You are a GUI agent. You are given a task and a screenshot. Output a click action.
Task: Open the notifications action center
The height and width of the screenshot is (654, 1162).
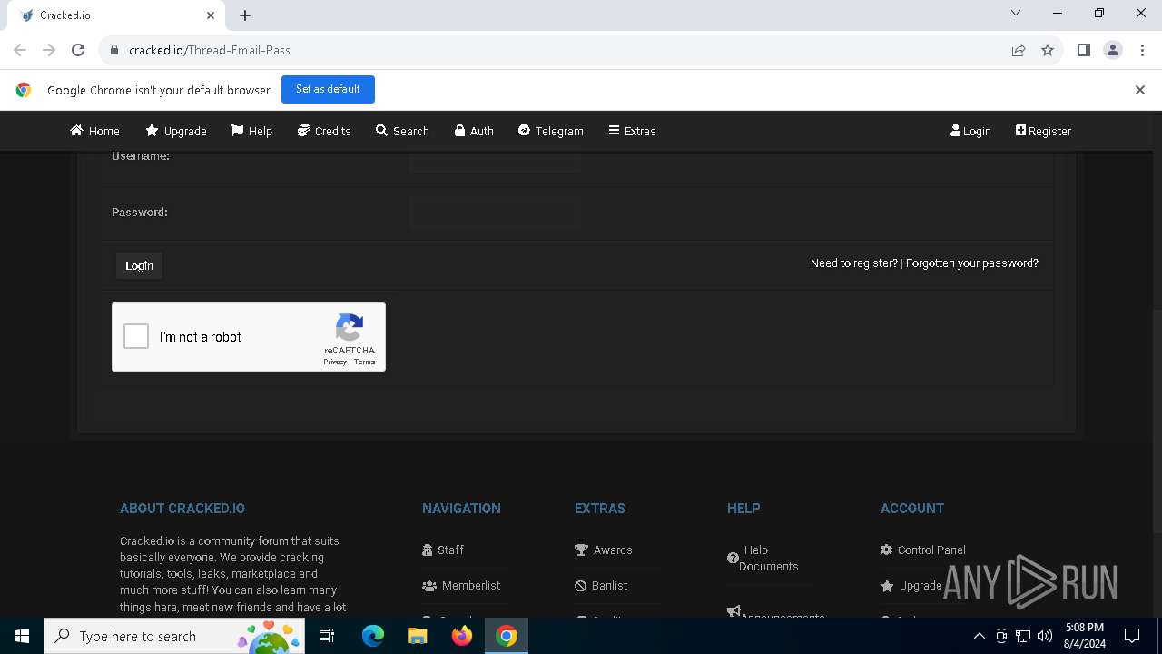point(1132,636)
